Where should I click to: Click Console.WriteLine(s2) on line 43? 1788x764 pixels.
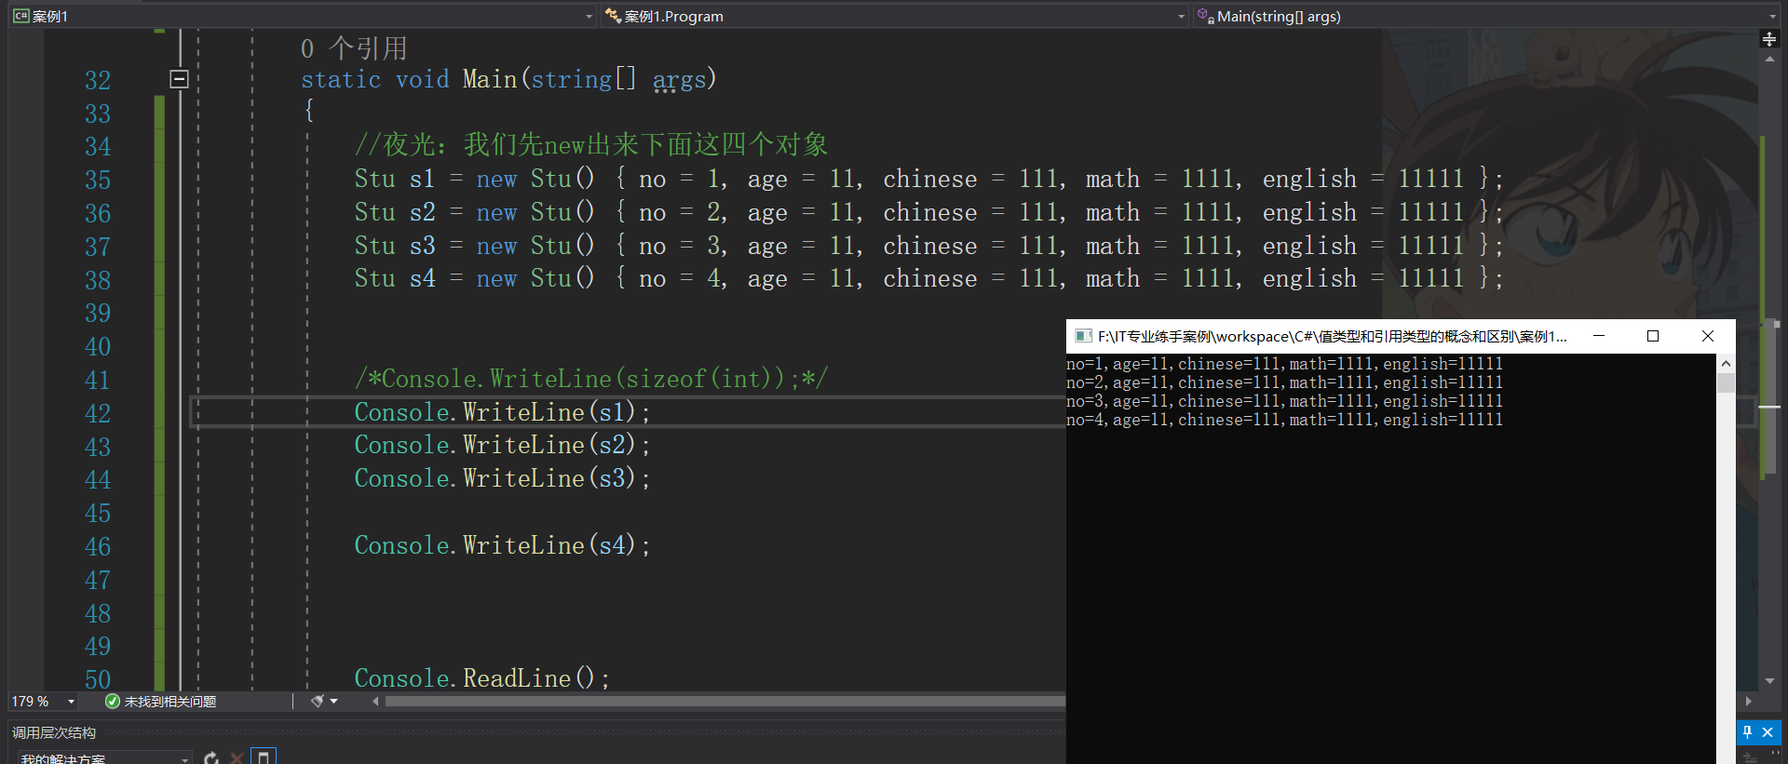click(x=502, y=445)
